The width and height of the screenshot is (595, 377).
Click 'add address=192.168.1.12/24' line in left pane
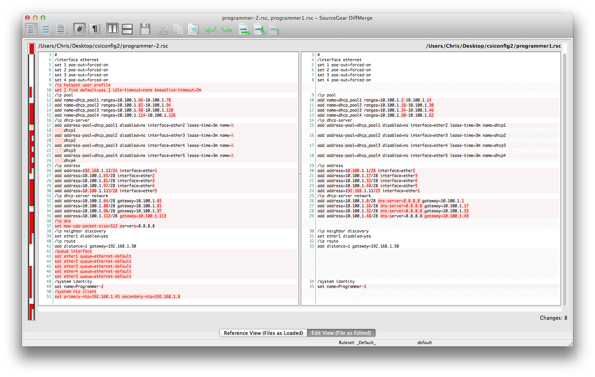coord(106,170)
